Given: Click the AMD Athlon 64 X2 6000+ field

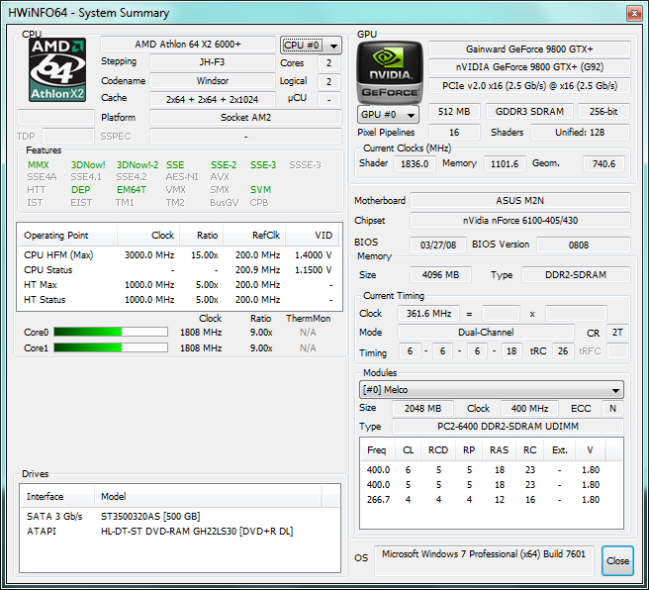Looking at the screenshot, I should (x=188, y=45).
